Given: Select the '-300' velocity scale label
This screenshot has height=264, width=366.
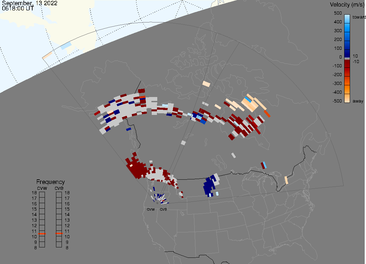Looking at the screenshot, I should click(337, 84).
